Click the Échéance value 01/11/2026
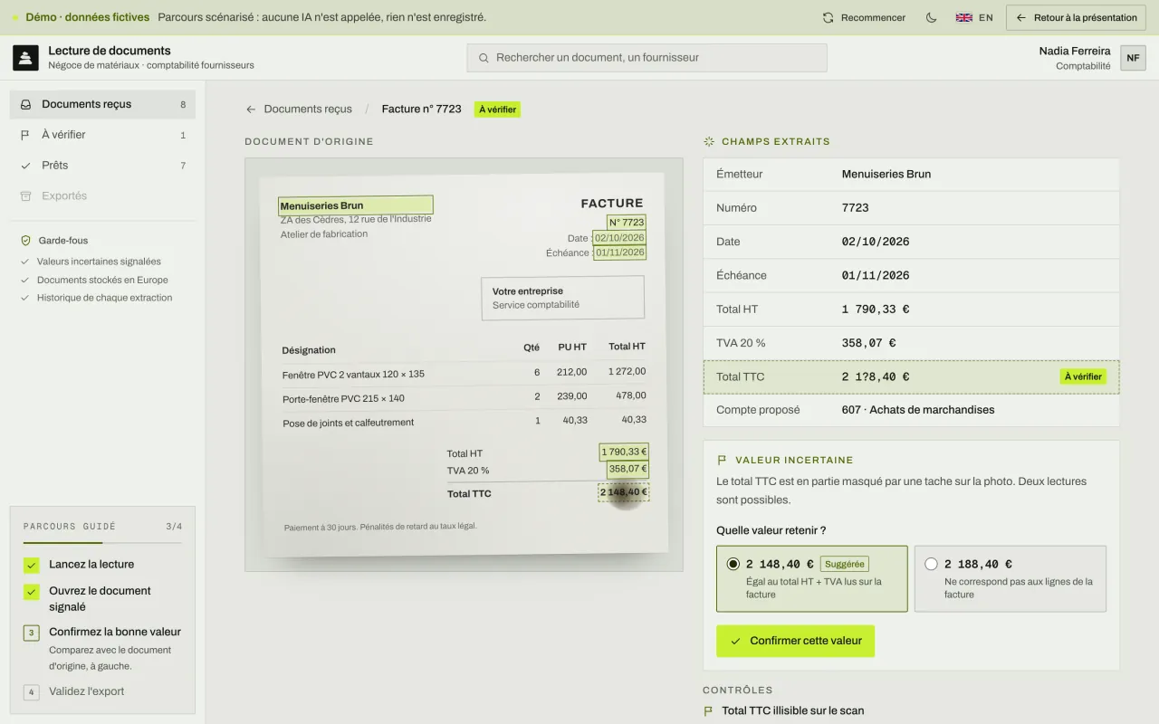The width and height of the screenshot is (1159, 724). [x=876, y=276]
